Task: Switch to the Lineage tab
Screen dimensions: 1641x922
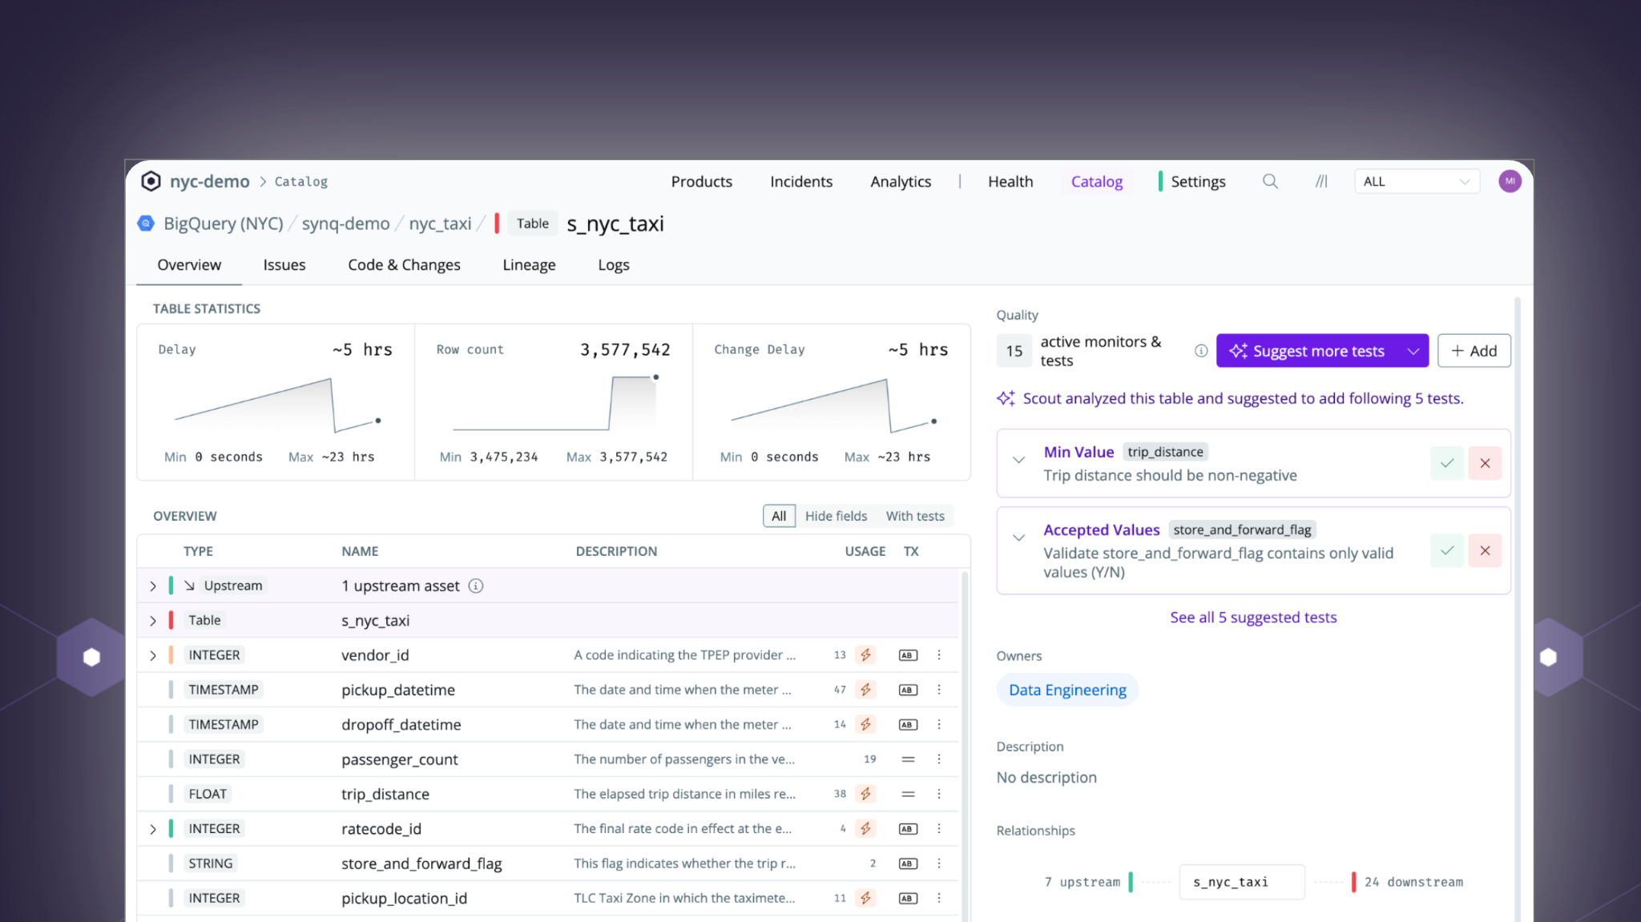Action: [x=529, y=265]
